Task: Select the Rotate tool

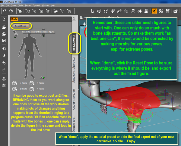Action: click(x=106, y=11)
